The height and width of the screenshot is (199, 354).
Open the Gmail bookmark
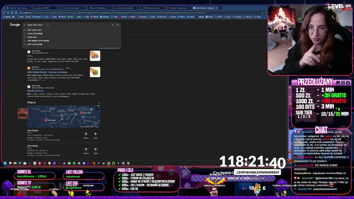[x=21, y=17]
